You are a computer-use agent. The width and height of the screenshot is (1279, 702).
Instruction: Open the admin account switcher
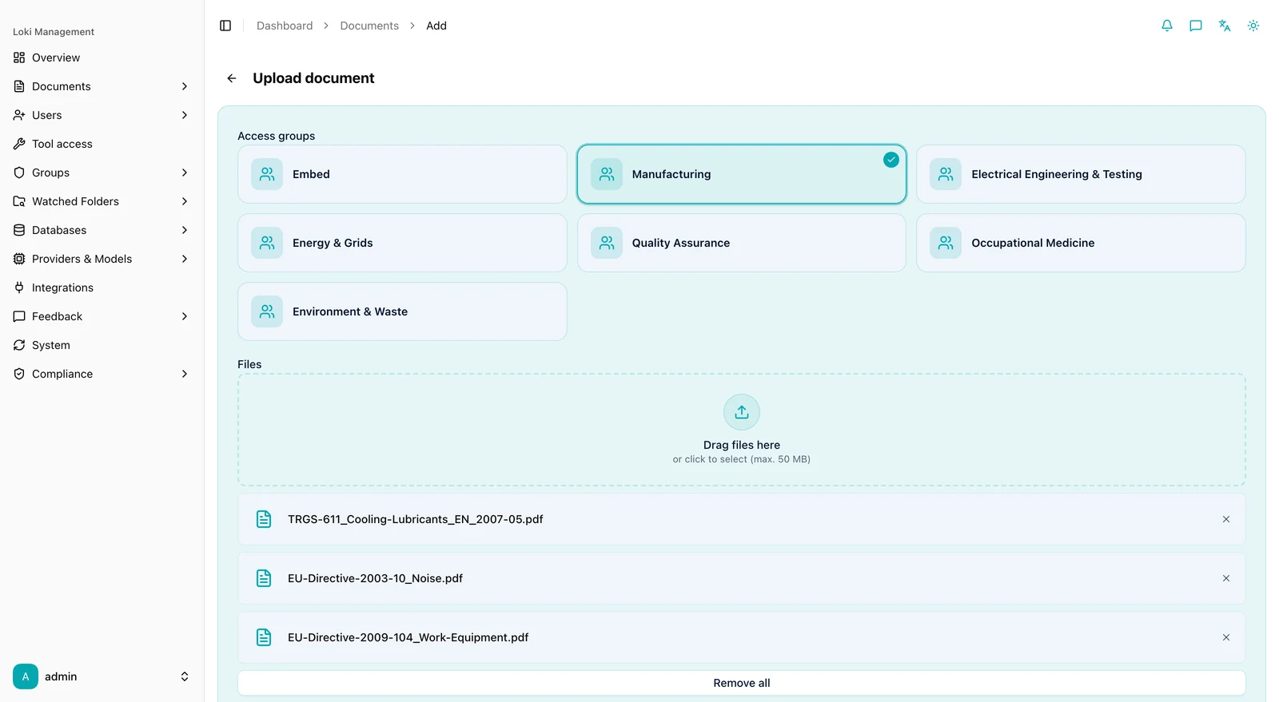102,676
